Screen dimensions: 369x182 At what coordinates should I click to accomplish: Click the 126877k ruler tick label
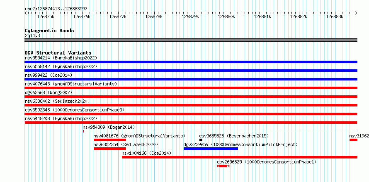click(x=118, y=17)
